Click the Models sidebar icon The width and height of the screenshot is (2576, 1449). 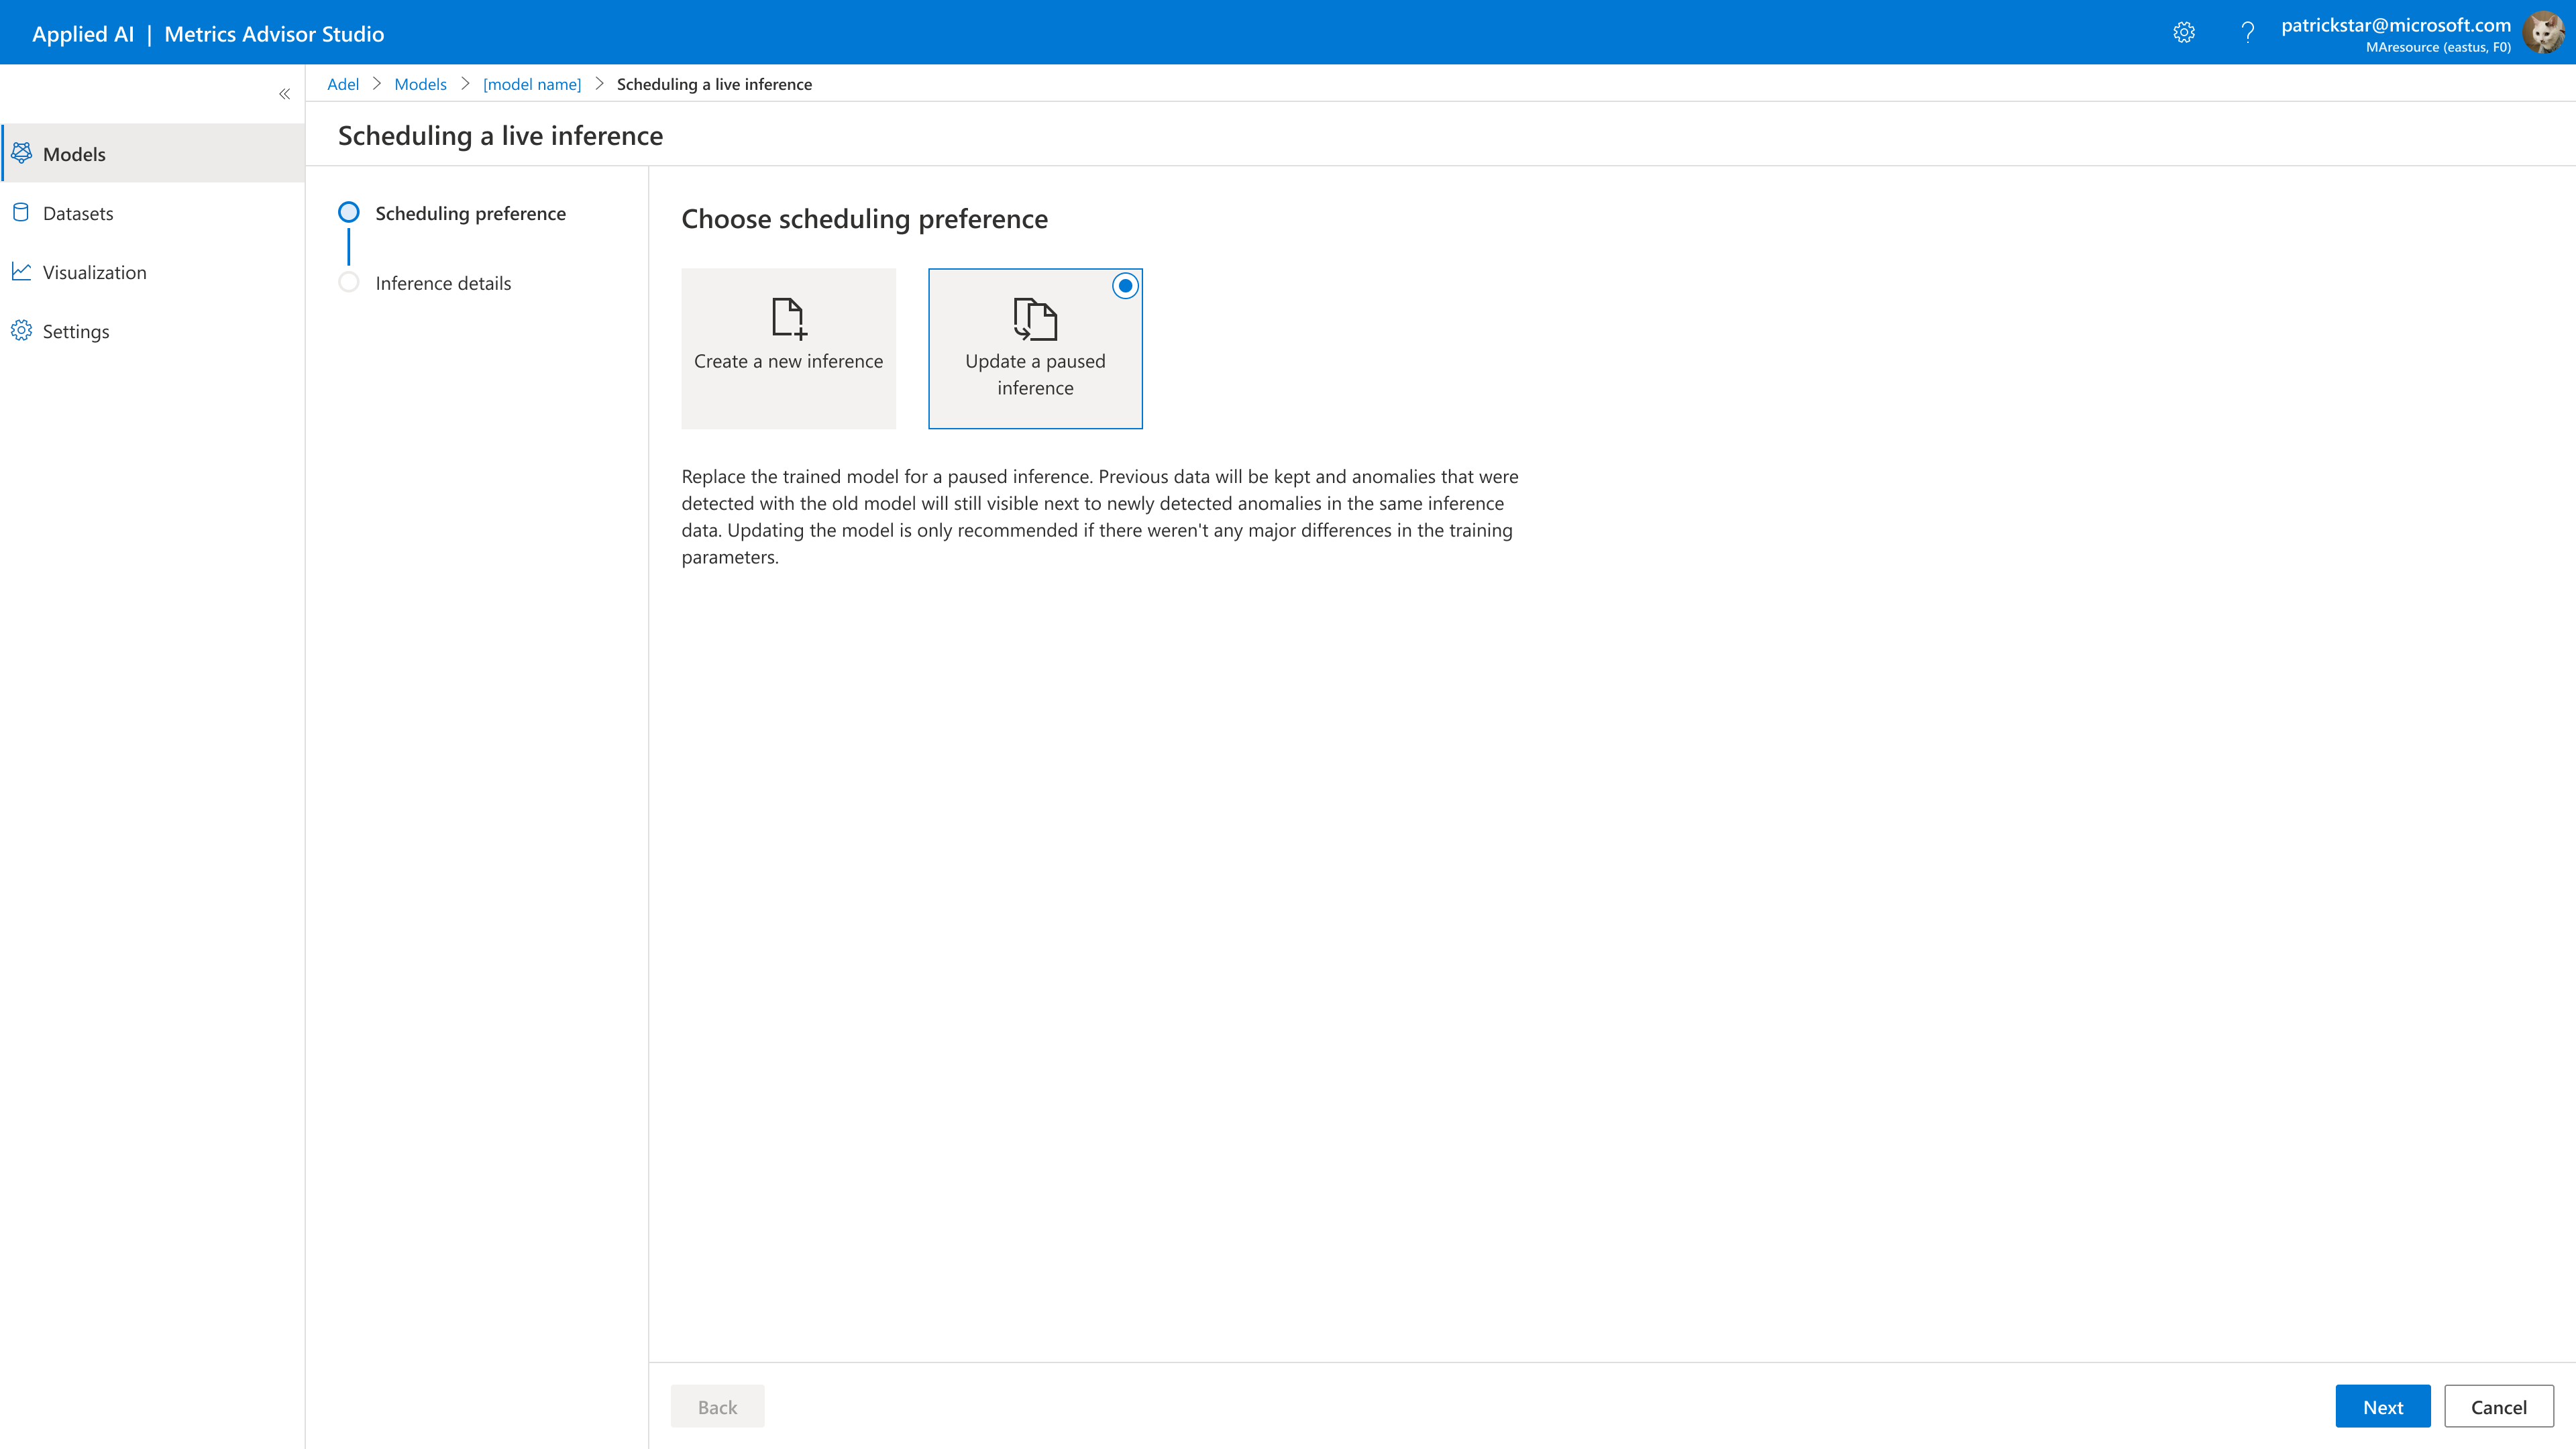(x=21, y=153)
